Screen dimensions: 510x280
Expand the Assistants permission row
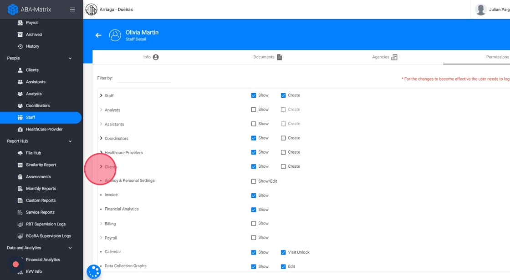(x=101, y=124)
